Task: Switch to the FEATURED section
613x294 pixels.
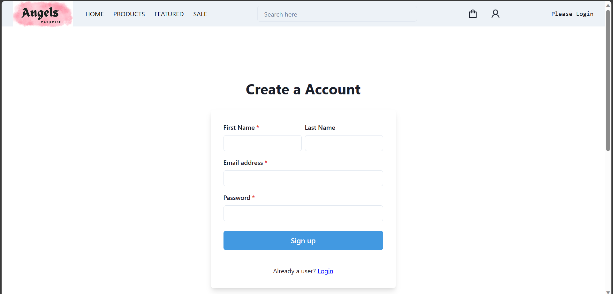Action: (x=169, y=14)
